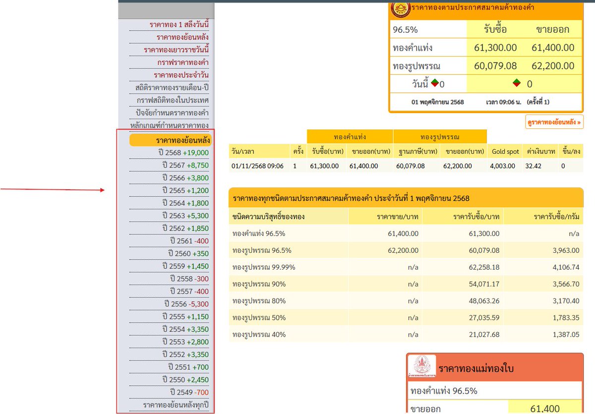The width and height of the screenshot is (595, 414).
Task: Click the ดูราคาทองย้อนหลัง » button
Action: coord(554,121)
